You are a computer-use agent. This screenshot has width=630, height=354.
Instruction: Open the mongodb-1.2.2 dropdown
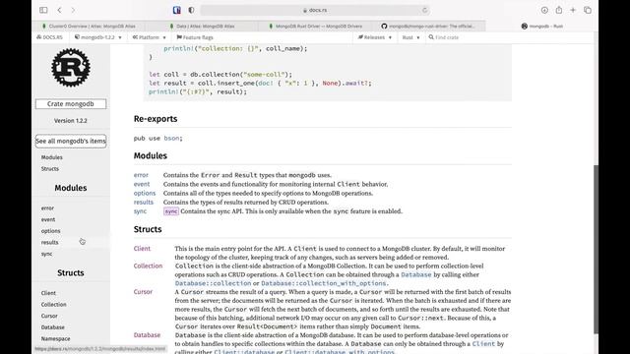98,37
